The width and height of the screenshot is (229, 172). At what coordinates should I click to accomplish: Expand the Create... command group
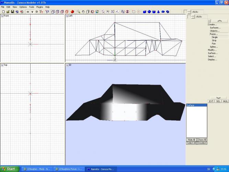(x=213, y=24)
